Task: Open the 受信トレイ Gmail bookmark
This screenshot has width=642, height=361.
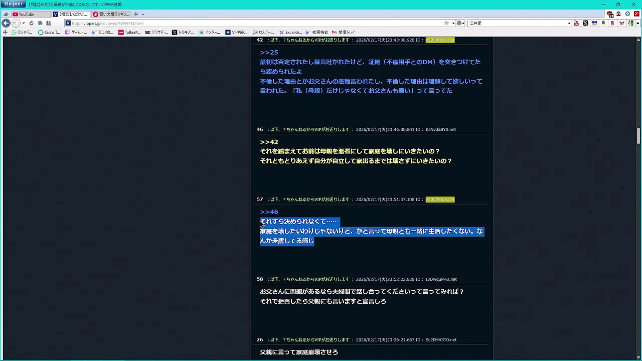Action: click(x=344, y=32)
